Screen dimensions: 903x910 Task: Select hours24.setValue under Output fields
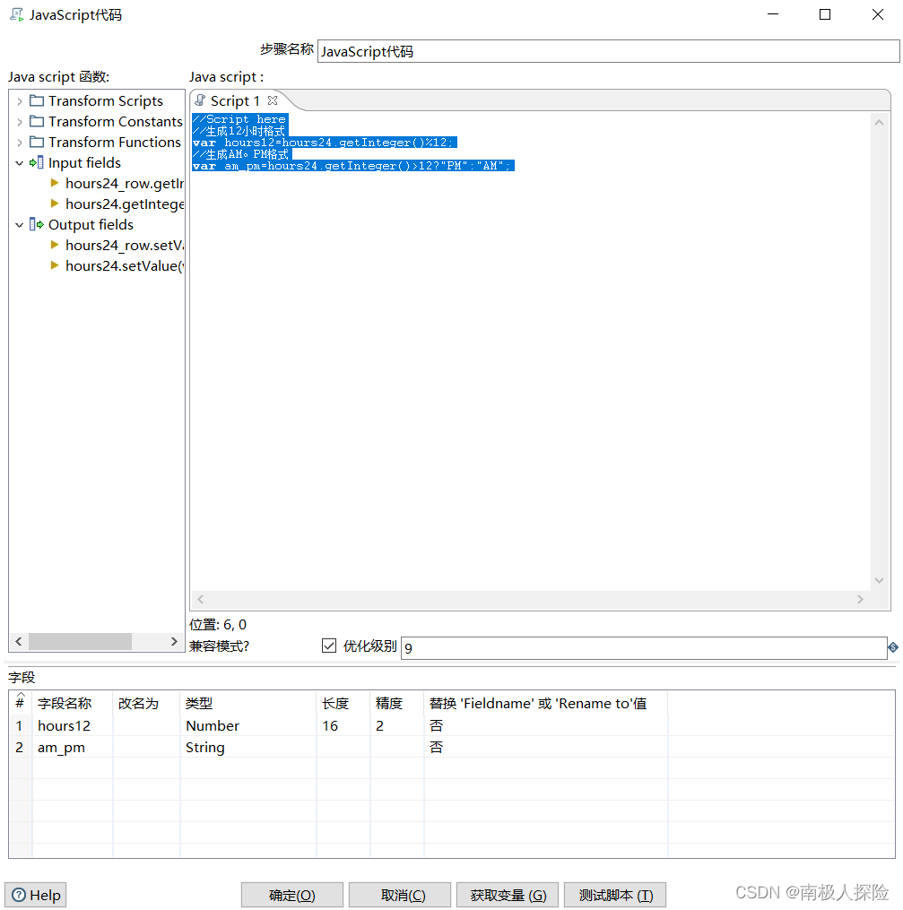[x=124, y=265]
